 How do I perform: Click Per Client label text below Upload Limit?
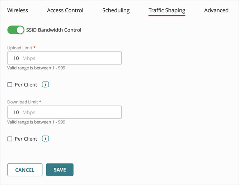26,85
